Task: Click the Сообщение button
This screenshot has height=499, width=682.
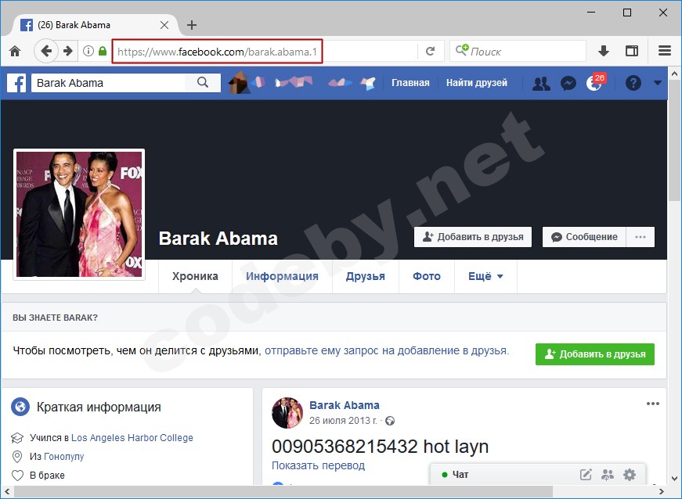Action: (584, 237)
